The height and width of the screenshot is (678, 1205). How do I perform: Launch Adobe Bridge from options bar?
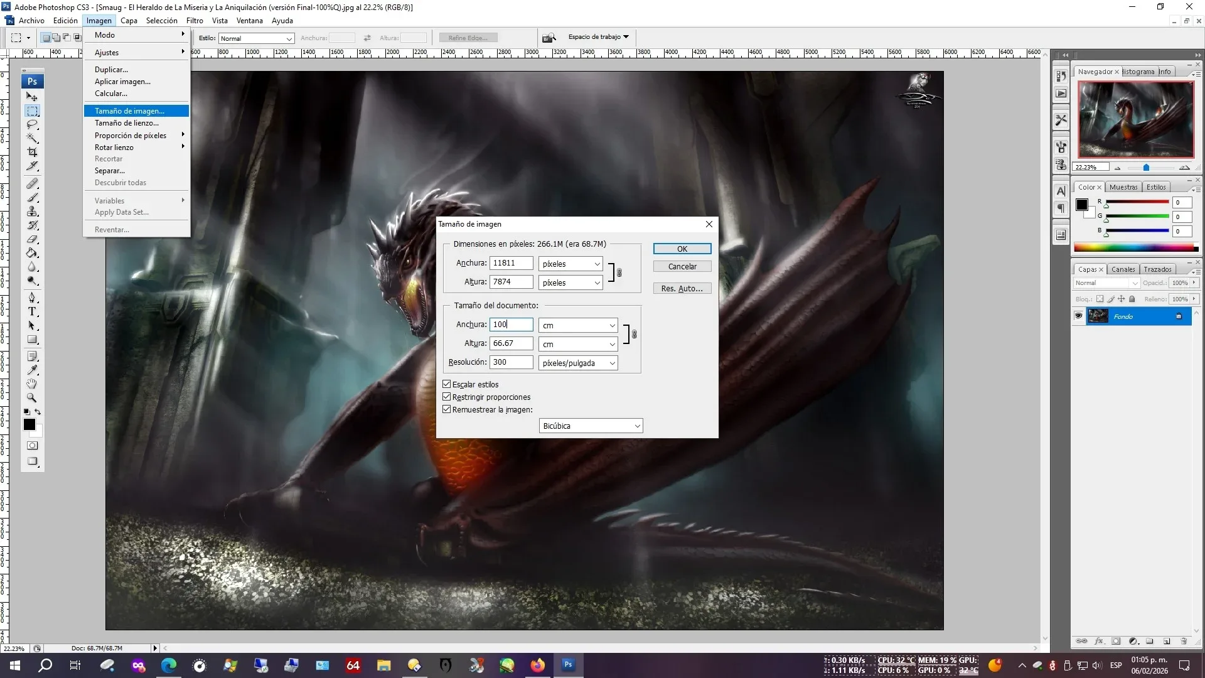click(549, 38)
